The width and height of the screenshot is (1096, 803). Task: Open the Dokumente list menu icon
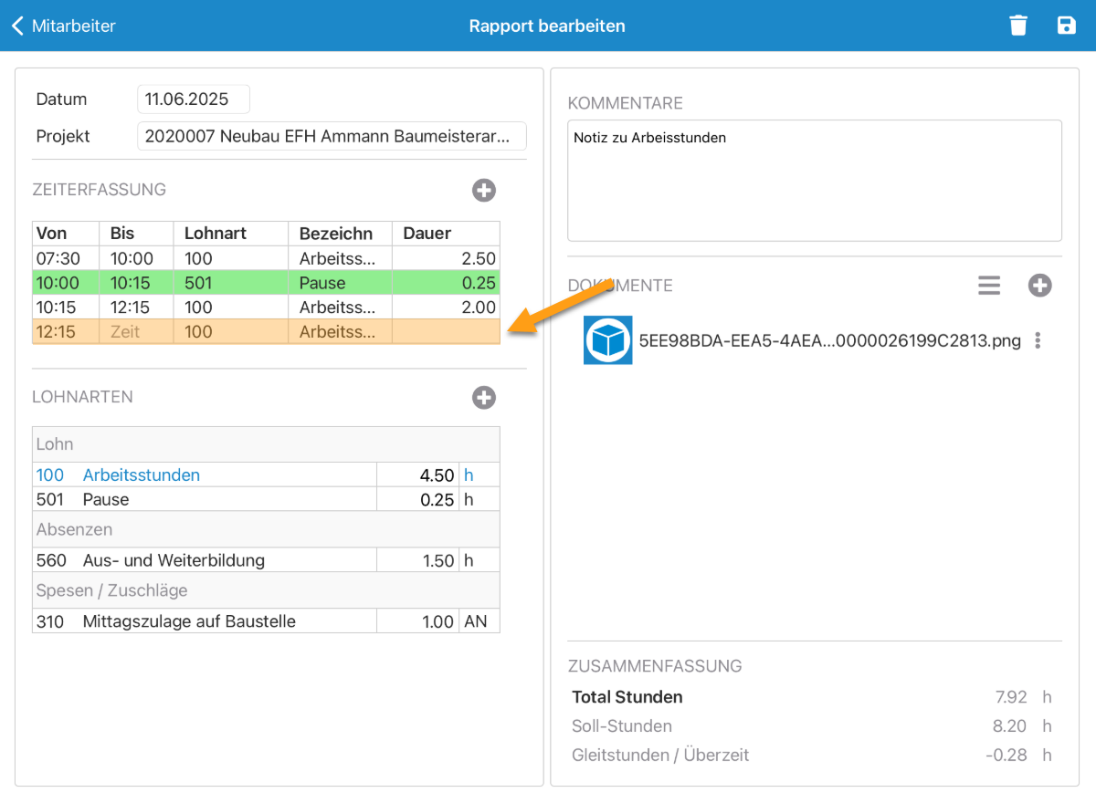point(989,286)
